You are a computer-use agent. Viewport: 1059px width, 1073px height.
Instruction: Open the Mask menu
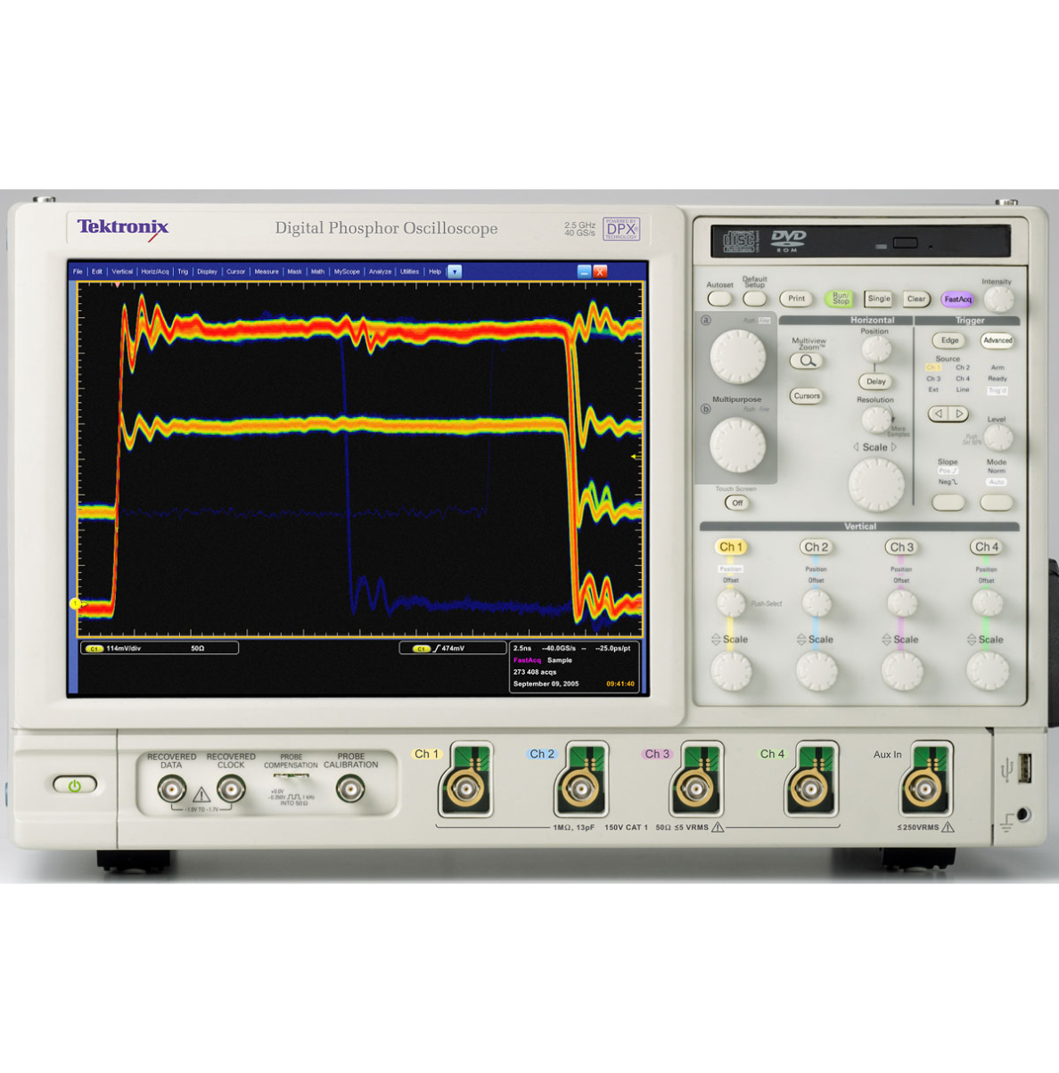coord(294,272)
